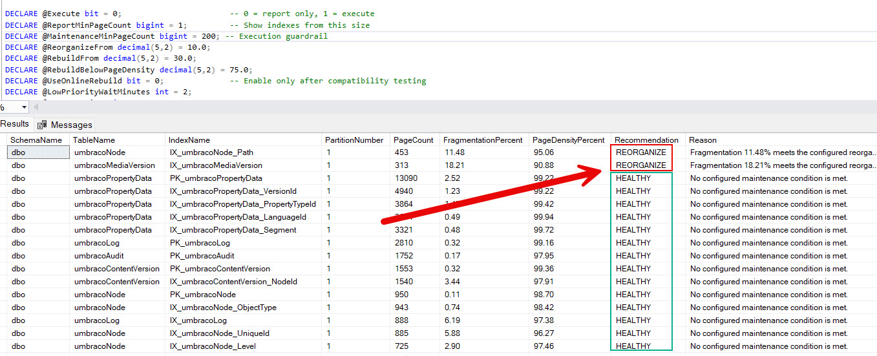This screenshot has width=877, height=356.
Task: Click REORGANIZE for IX_umbracoMediaVersion
Action: tap(641, 165)
